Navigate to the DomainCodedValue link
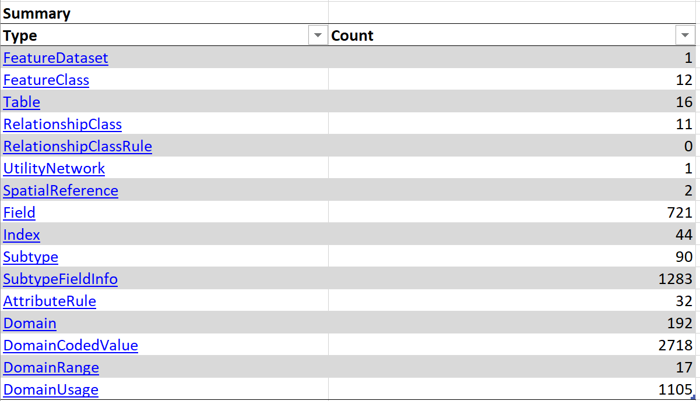This screenshot has width=700, height=401. [71, 346]
